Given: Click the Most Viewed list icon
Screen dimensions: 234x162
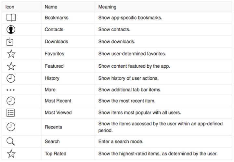Looking at the screenshot, I should 11,113.
